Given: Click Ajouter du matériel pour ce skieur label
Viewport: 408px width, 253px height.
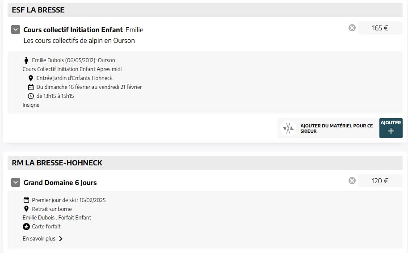Looking at the screenshot, I should [x=336, y=128].
